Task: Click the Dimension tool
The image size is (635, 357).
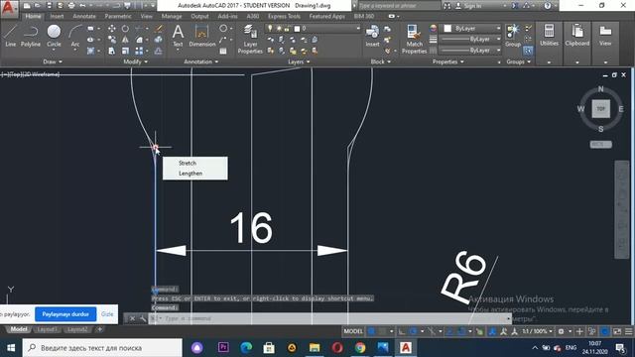Action: click(201, 36)
